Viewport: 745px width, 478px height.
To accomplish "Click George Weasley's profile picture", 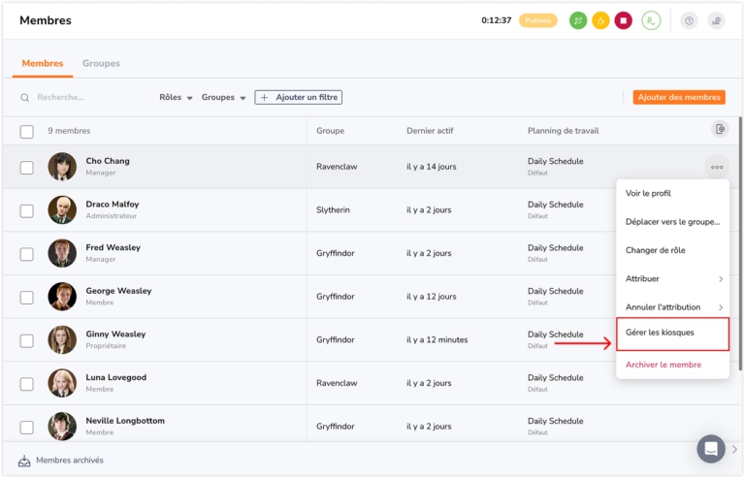I will pyautogui.click(x=62, y=296).
